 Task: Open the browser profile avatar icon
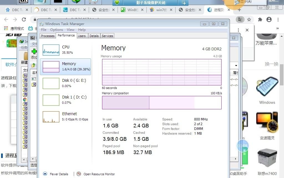click(269, 19)
